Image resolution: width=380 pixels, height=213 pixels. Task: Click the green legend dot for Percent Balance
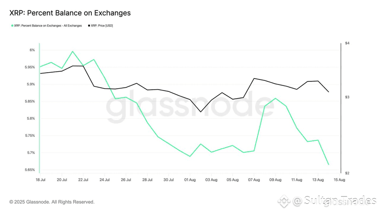[x=12, y=26]
